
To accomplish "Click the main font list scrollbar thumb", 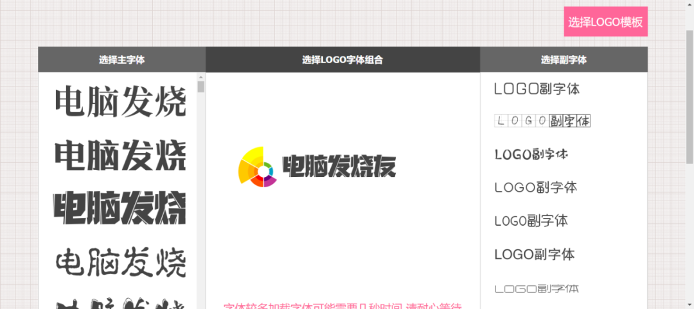I will [x=201, y=87].
